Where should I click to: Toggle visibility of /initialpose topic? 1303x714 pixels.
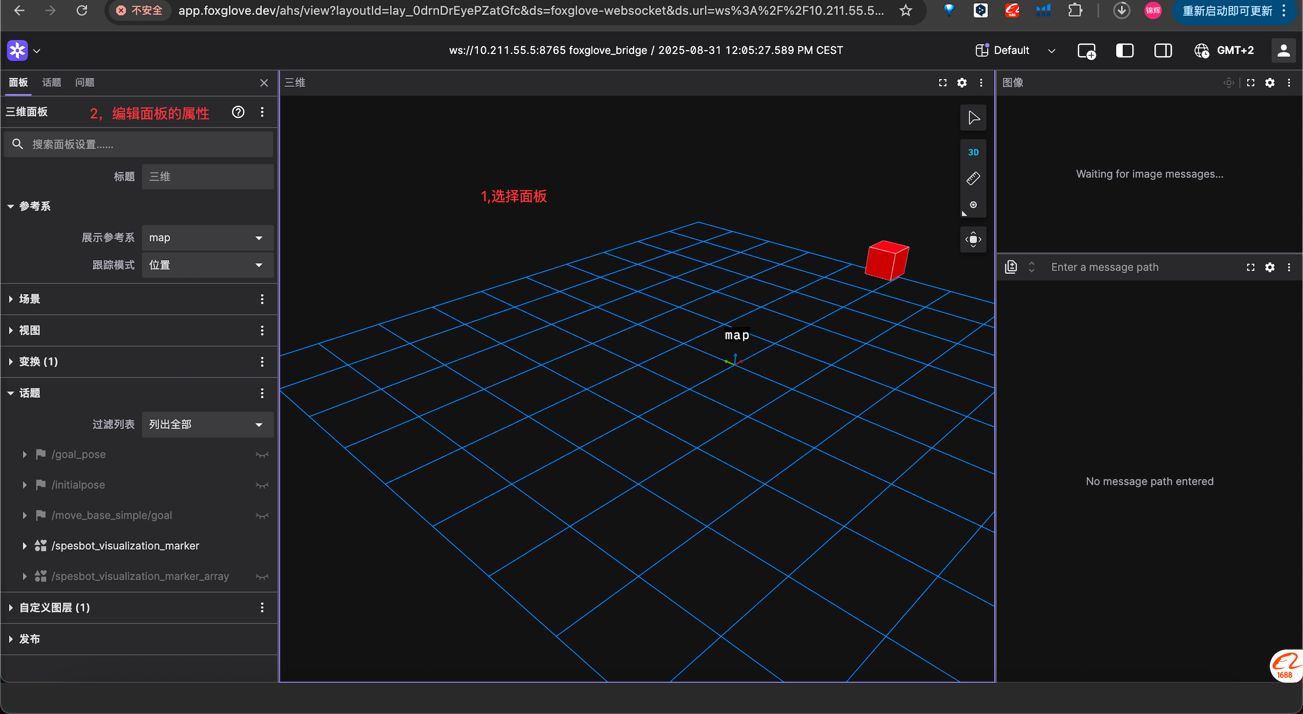pyautogui.click(x=262, y=485)
